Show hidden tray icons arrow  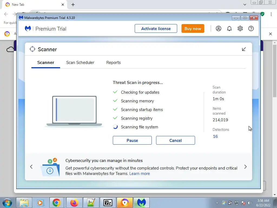[x=217, y=203]
